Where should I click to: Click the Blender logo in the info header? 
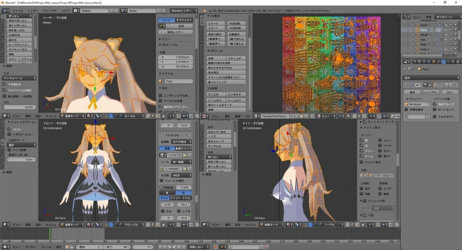click(x=204, y=11)
